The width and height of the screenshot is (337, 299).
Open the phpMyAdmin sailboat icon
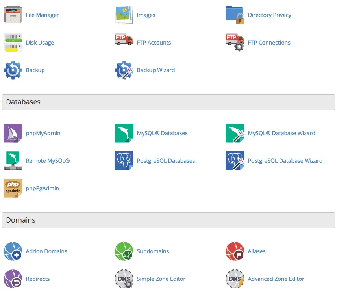tap(13, 133)
